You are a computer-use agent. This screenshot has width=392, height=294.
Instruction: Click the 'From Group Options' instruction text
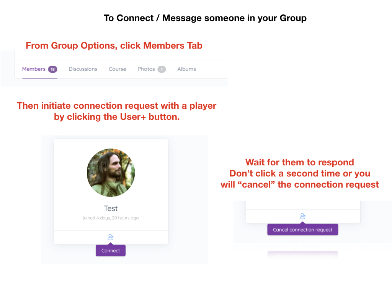[114, 46]
